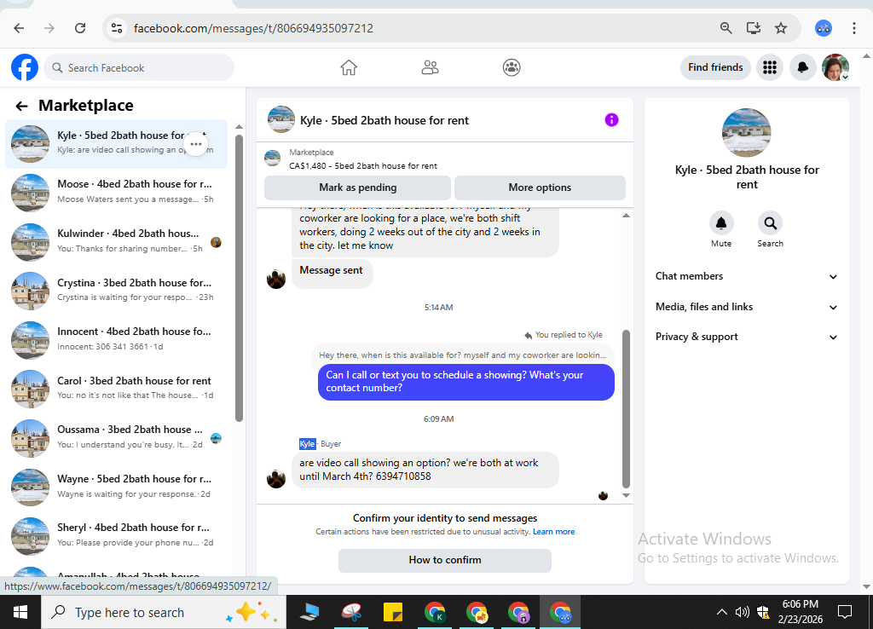Screen dimensions: 873x629
Task: Expand Privacy & support section
Action: (x=746, y=337)
